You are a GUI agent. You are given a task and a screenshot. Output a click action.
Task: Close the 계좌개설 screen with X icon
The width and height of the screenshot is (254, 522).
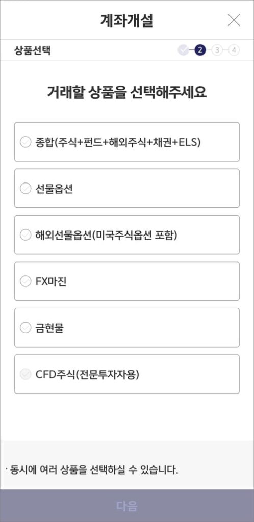click(x=234, y=20)
